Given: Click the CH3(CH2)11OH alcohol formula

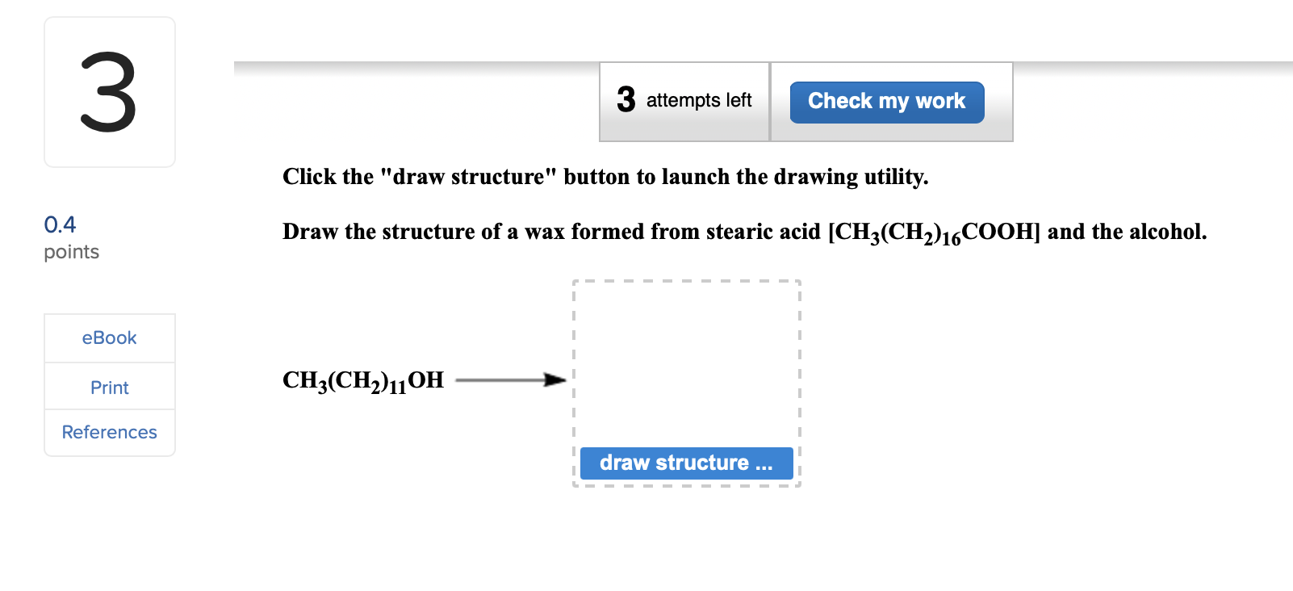Looking at the screenshot, I should tap(362, 379).
